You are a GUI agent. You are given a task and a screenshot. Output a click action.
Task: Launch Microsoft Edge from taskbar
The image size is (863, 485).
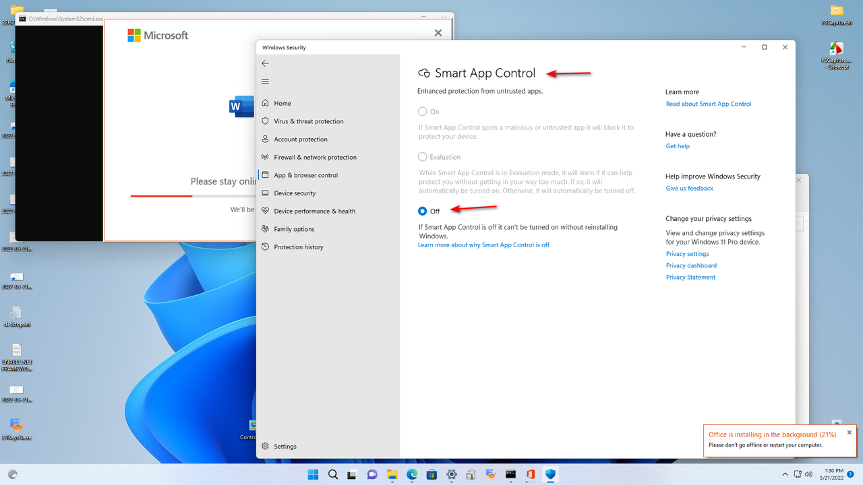pyautogui.click(x=412, y=474)
